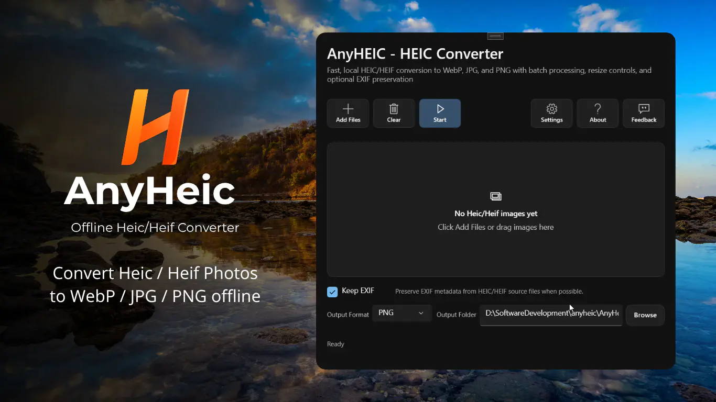Image resolution: width=716 pixels, height=402 pixels.
Task: Click the 'Preserve EXIF metadata' description text
Action: pos(489,292)
